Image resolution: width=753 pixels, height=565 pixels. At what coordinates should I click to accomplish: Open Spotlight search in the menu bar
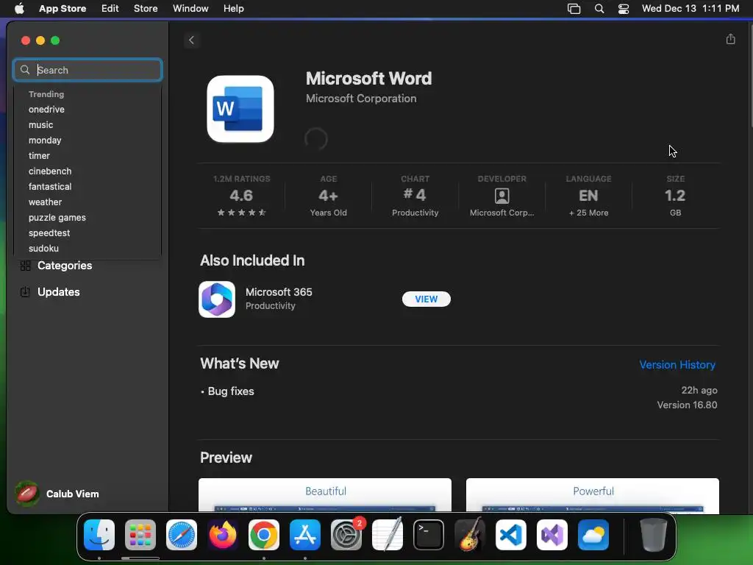[599, 9]
